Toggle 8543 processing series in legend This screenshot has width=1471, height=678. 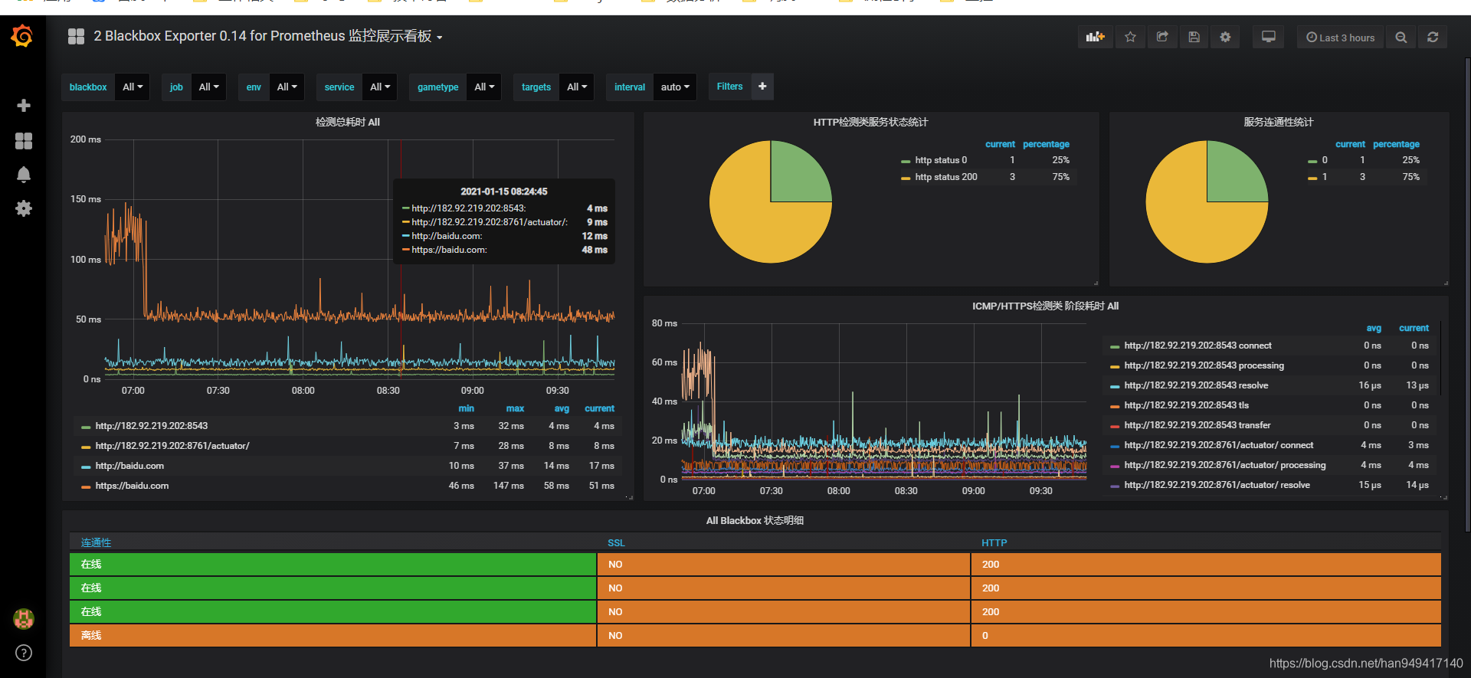tap(1204, 365)
